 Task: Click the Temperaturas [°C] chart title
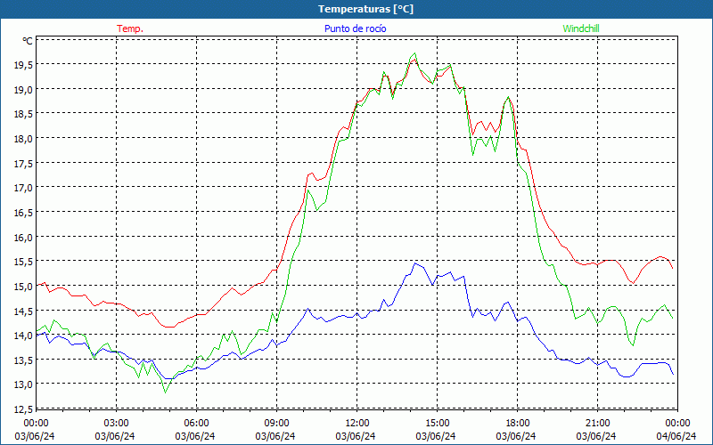[x=365, y=9]
